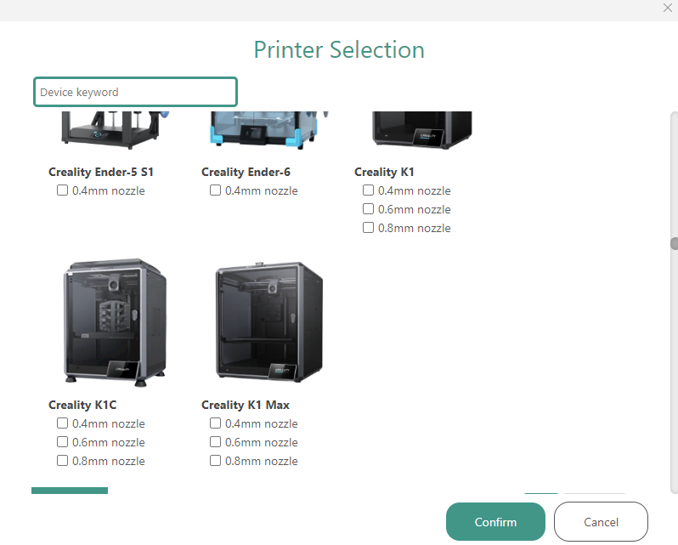Click the Creality K1 Max printer image
Image resolution: width=678 pixels, height=545 pixels.
point(269,322)
